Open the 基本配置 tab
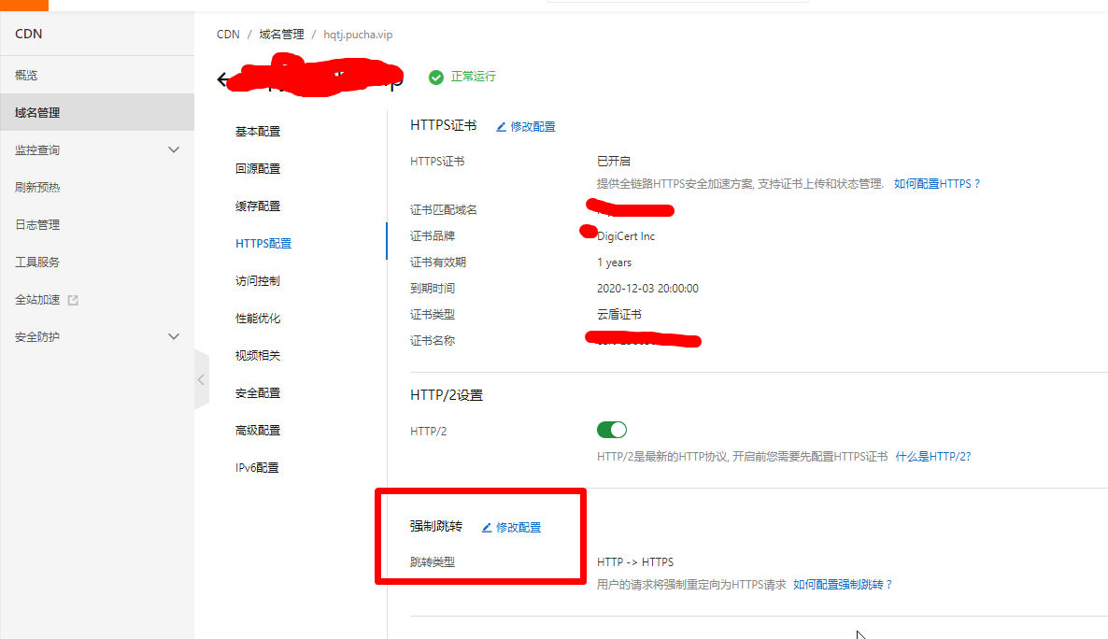1108x639 pixels. coord(258,132)
